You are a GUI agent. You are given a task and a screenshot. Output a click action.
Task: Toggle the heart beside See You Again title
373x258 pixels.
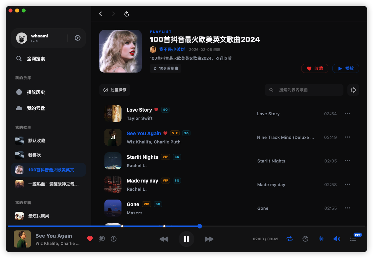pyautogui.click(x=165, y=133)
